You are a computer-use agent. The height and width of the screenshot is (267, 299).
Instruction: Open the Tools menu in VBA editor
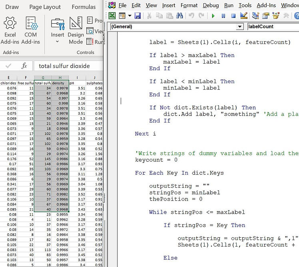click(x=245, y=5)
